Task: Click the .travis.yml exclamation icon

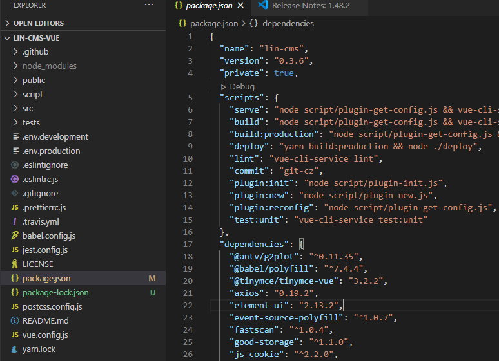Action: coord(15,221)
